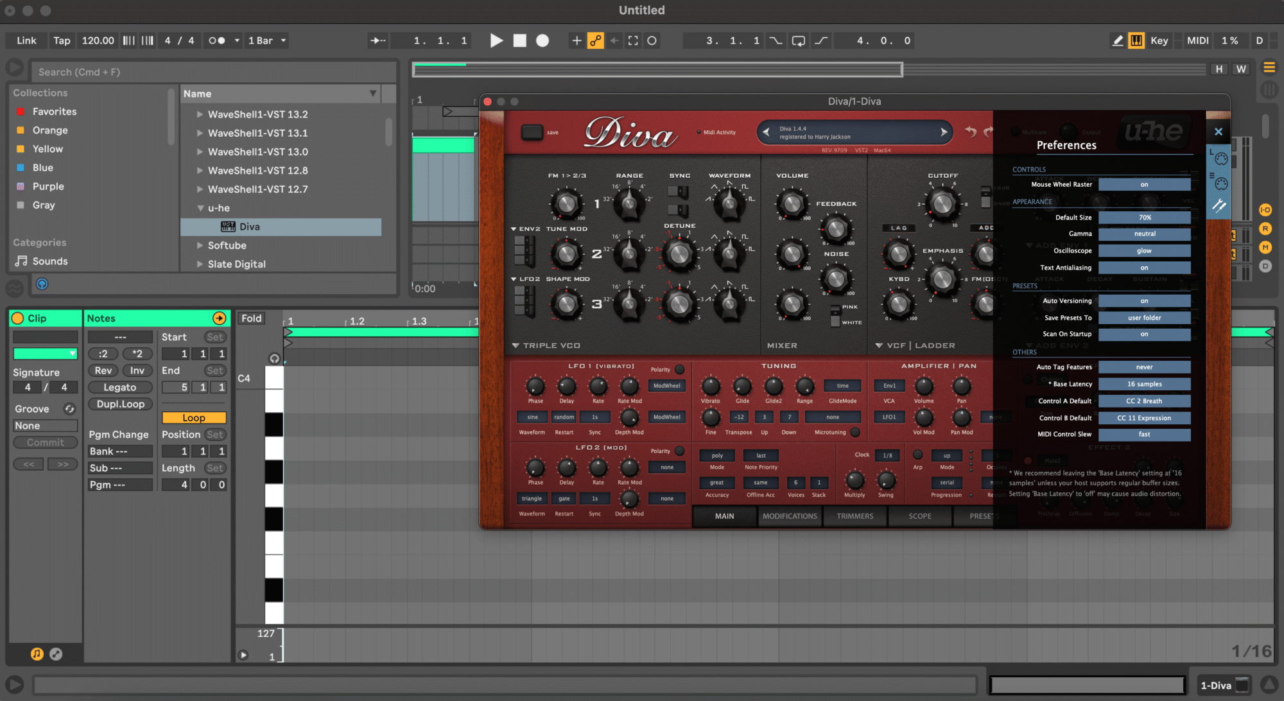Image resolution: width=1284 pixels, height=701 pixels.
Task: Click the Capture MIDI icon
Action: (x=633, y=40)
